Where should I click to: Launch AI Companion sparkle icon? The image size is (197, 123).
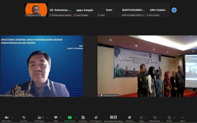[x=96, y=118]
